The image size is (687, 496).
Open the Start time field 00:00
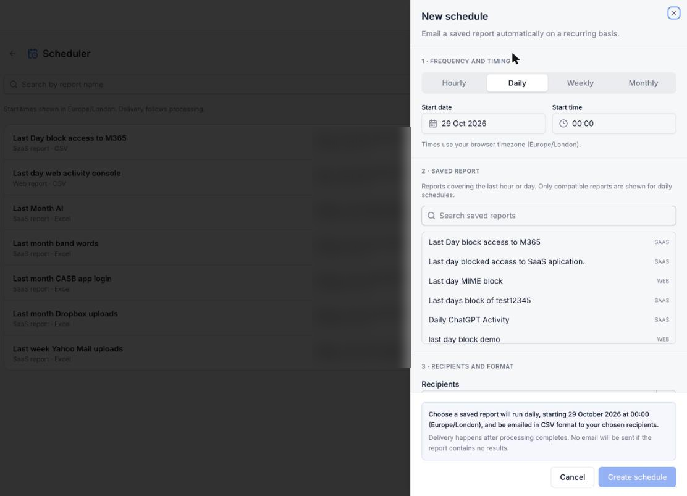tap(614, 124)
